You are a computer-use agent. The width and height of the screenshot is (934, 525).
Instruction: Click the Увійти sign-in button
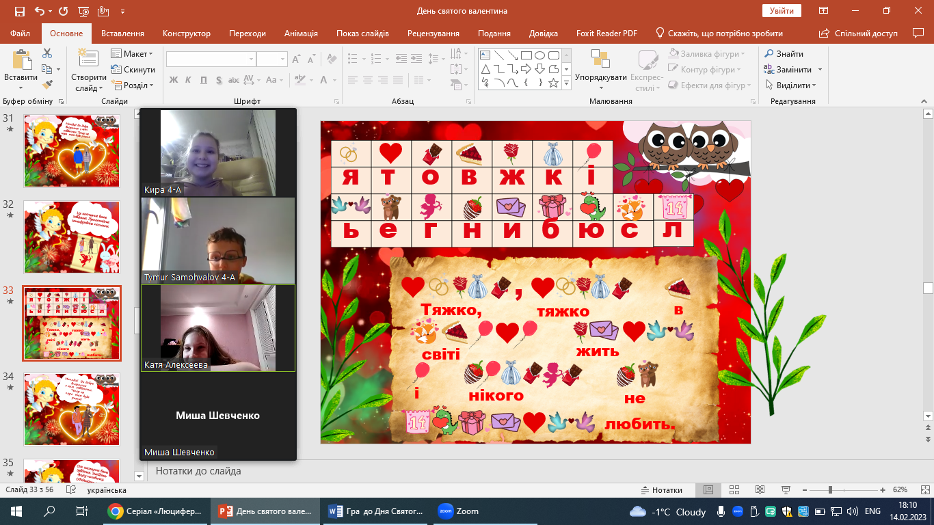coord(781,11)
